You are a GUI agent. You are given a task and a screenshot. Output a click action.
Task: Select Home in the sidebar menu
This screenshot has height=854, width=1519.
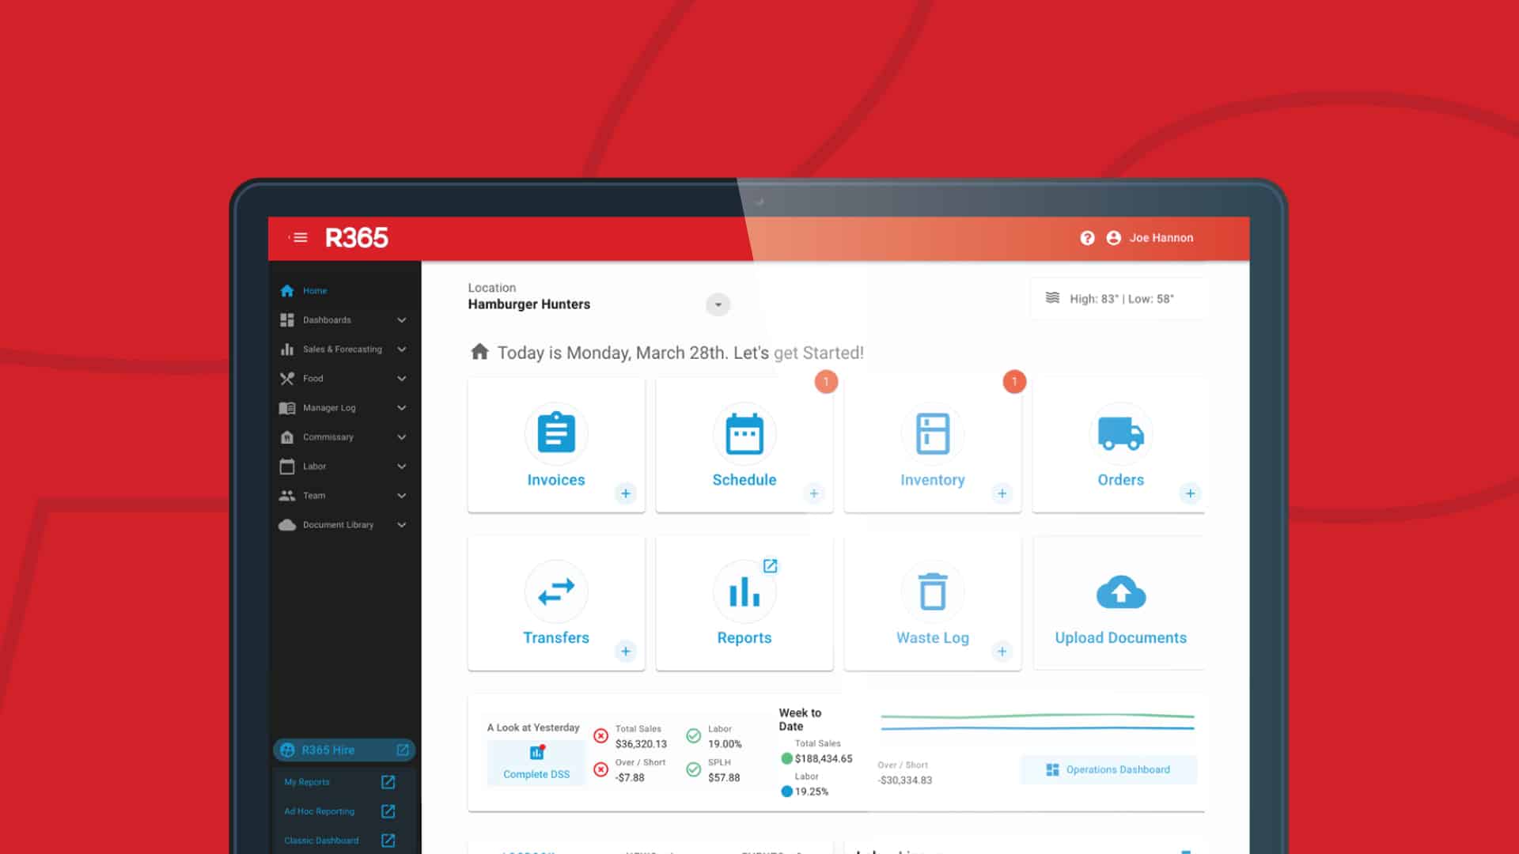315,291
